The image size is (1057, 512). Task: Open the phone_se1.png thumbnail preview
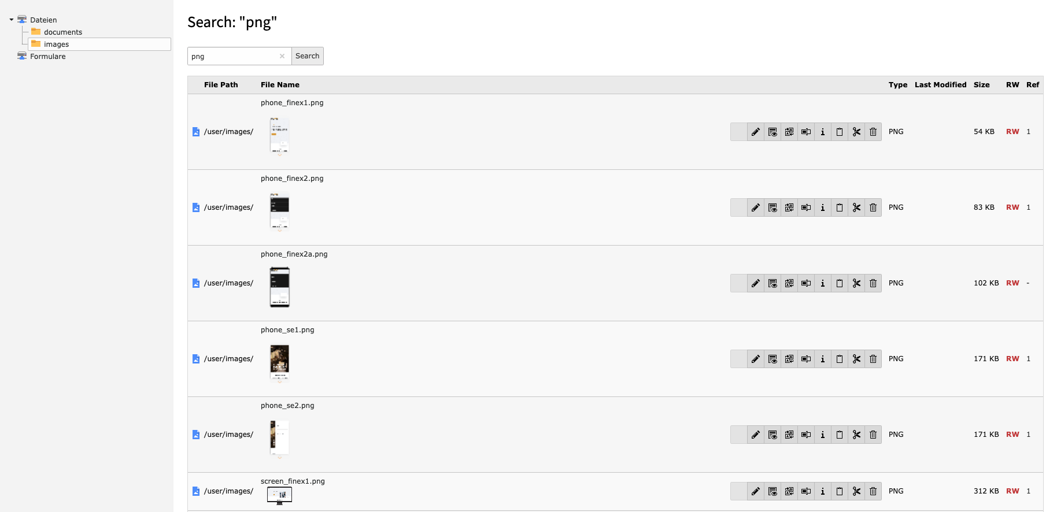click(x=280, y=362)
